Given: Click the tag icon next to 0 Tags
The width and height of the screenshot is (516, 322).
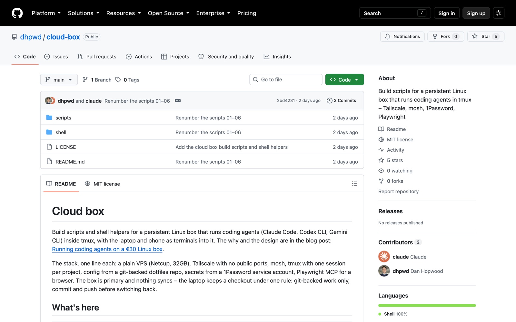Looking at the screenshot, I should pyautogui.click(x=118, y=80).
